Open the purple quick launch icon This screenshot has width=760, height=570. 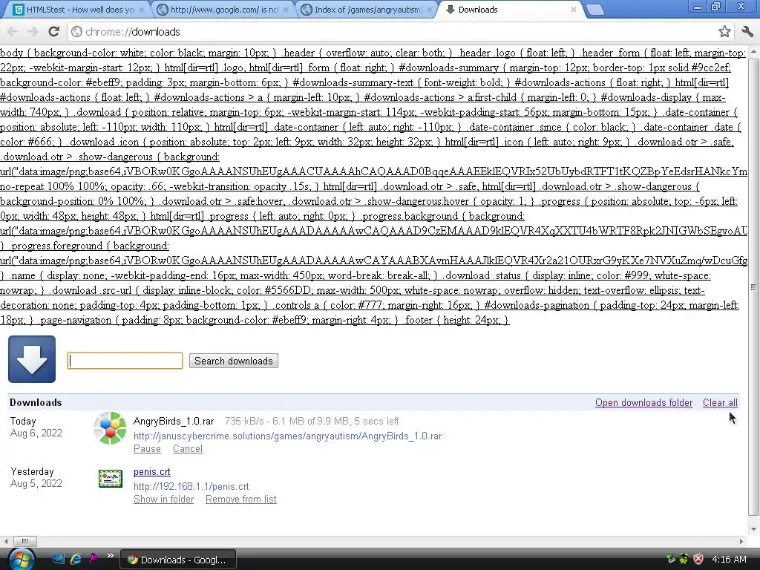click(x=93, y=559)
